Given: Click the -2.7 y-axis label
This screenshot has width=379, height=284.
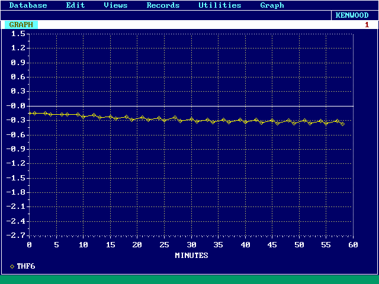Looking at the screenshot, I should coord(16,235).
